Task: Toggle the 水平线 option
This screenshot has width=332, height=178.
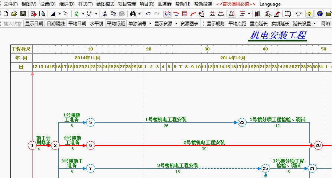Action: [97, 23]
